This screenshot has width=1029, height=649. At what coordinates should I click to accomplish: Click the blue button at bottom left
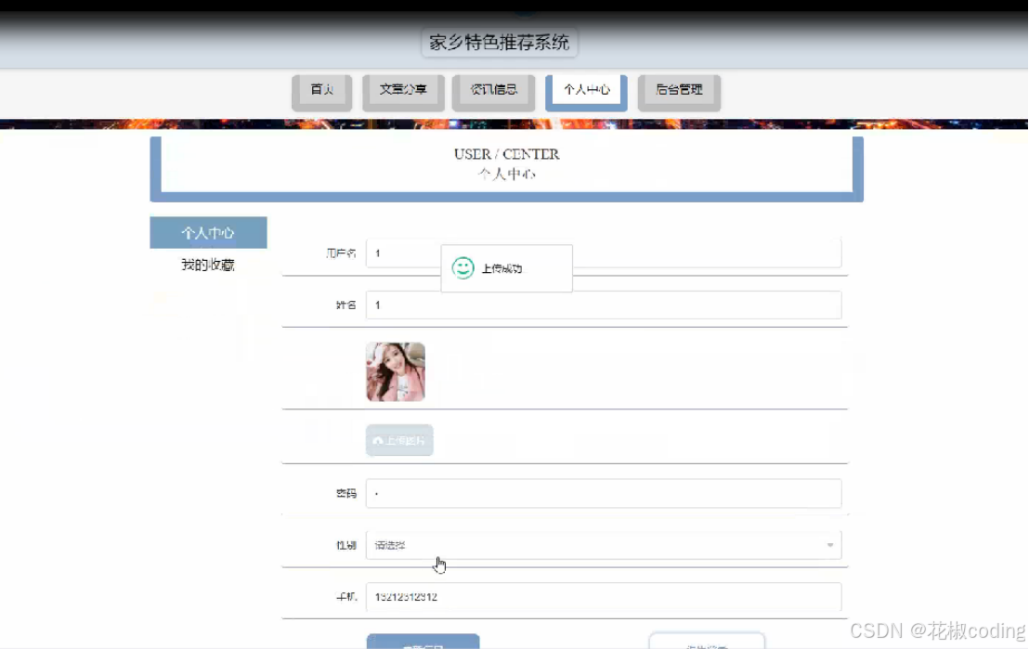point(423,642)
